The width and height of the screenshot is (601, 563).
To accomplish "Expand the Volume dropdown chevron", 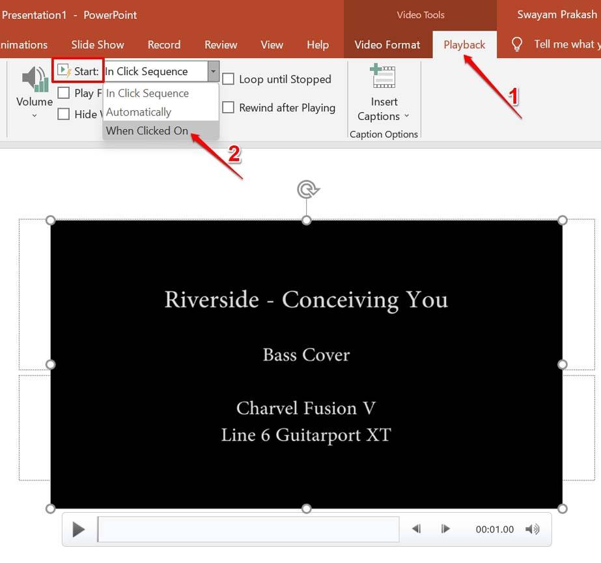I will [33, 115].
